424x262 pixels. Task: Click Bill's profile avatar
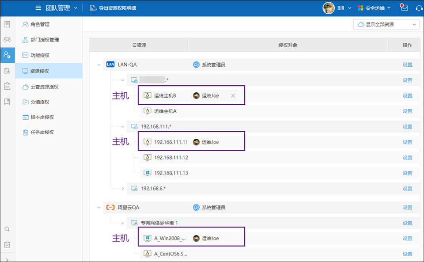[329, 8]
